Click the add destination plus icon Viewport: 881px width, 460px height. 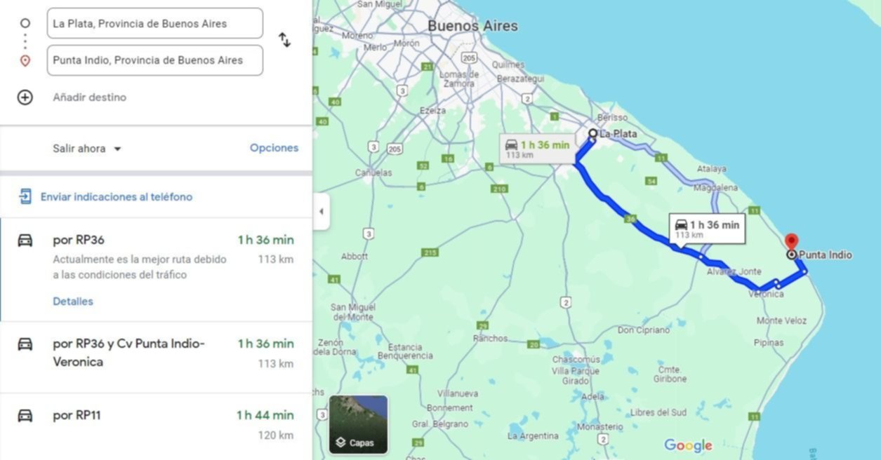(x=25, y=97)
